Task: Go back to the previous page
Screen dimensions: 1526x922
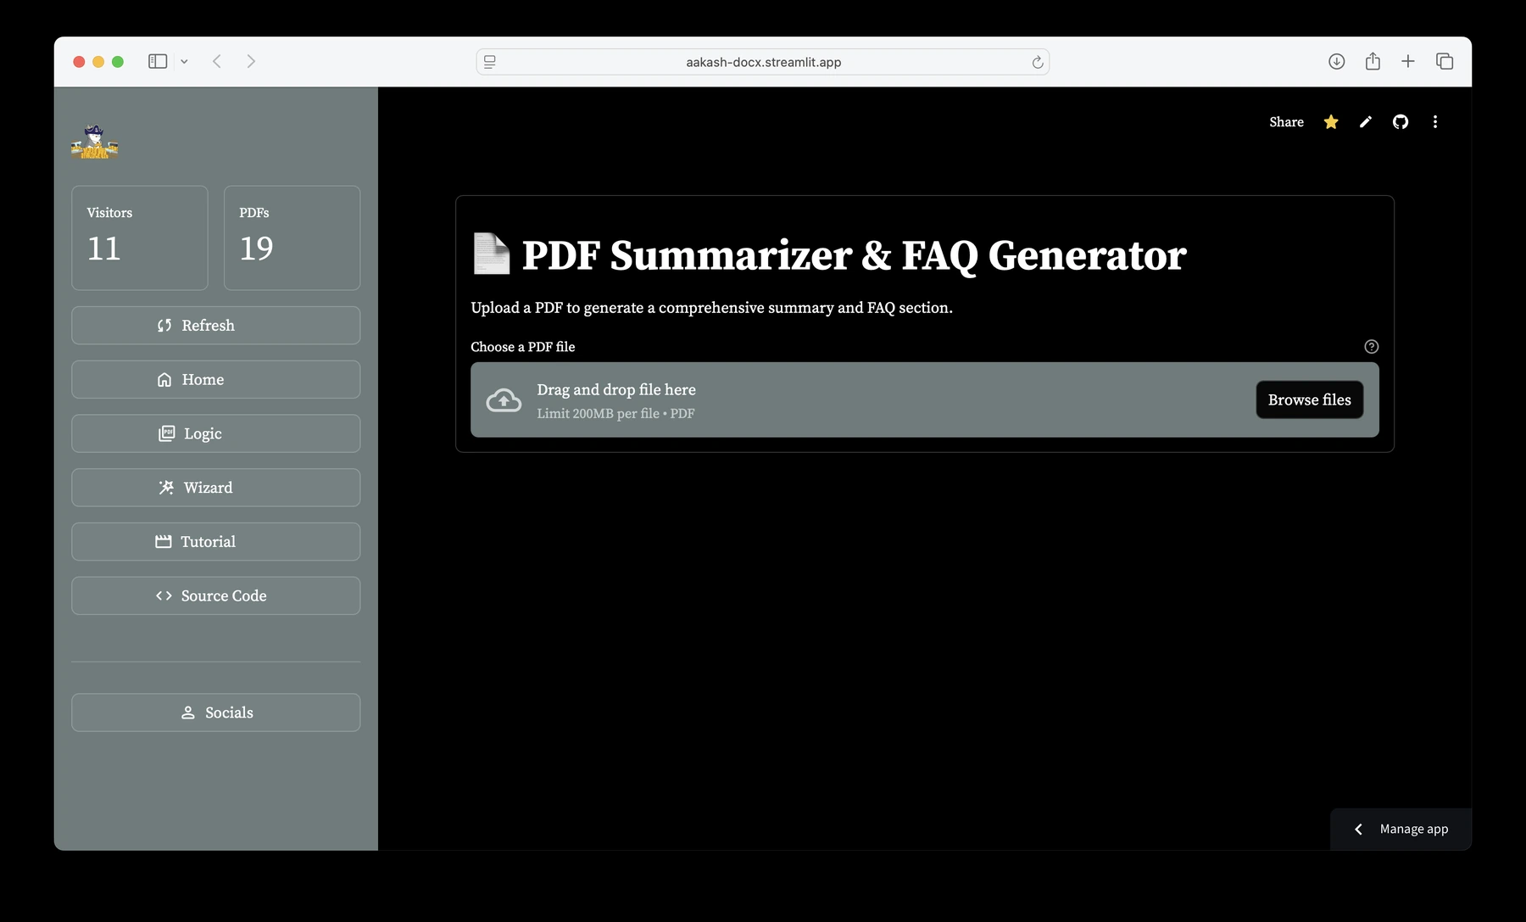Action: point(217,61)
